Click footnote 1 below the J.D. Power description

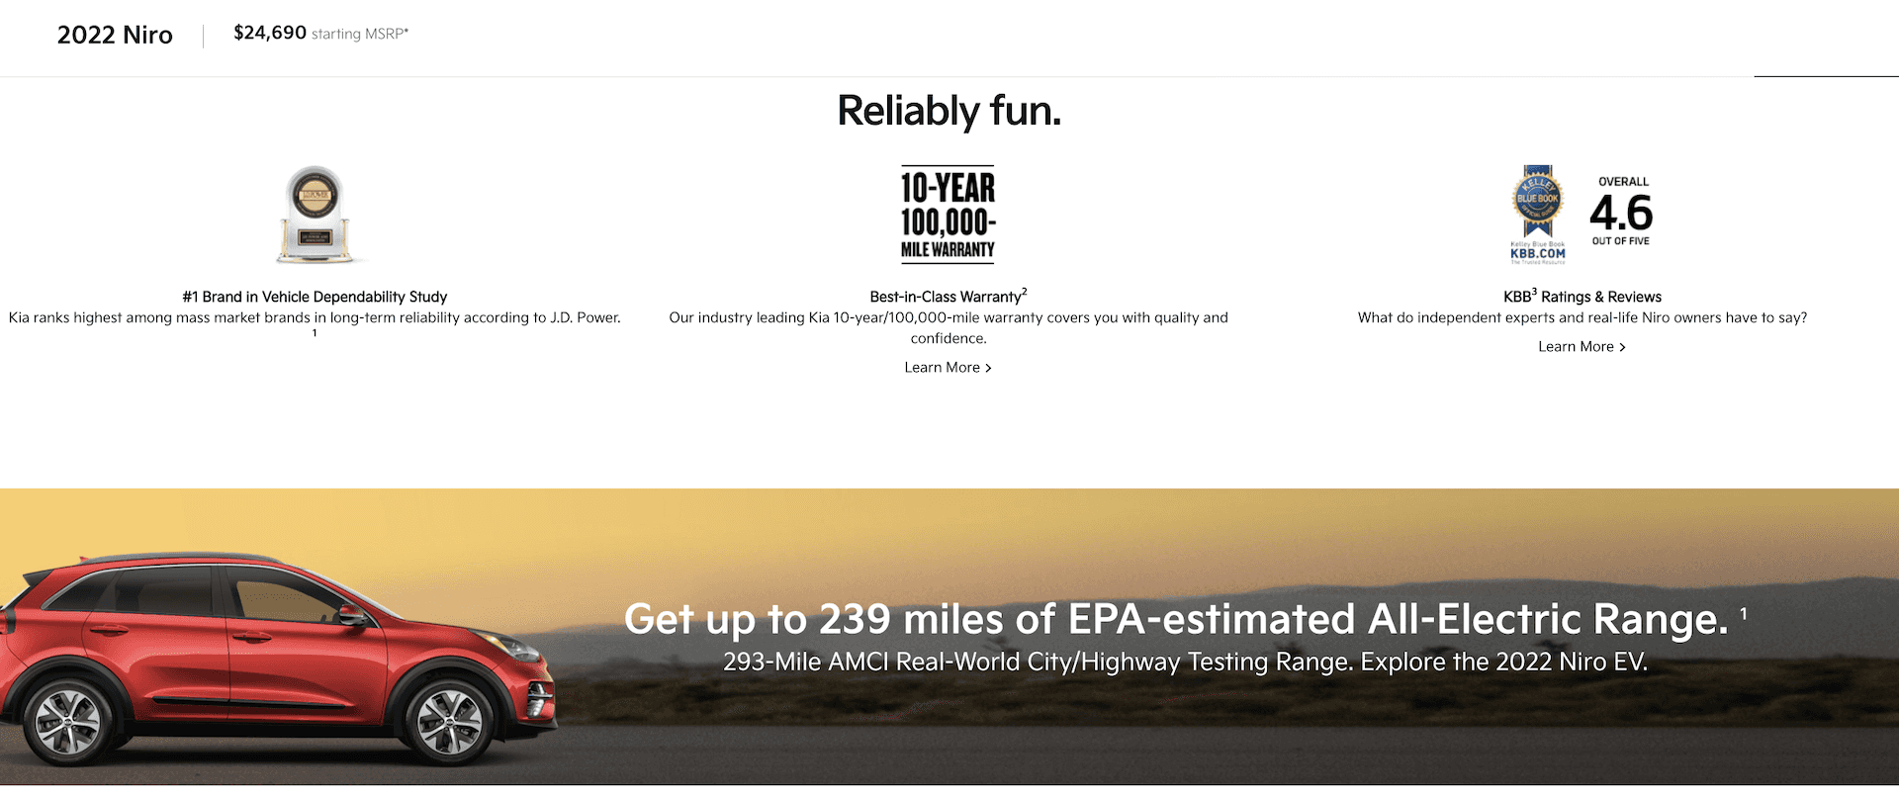pyautogui.click(x=315, y=334)
